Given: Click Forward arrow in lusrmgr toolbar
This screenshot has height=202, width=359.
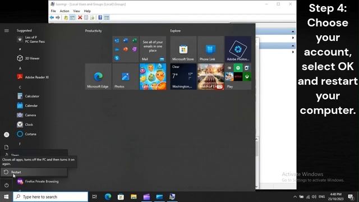Looking at the screenshot, I should coord(58,17).
